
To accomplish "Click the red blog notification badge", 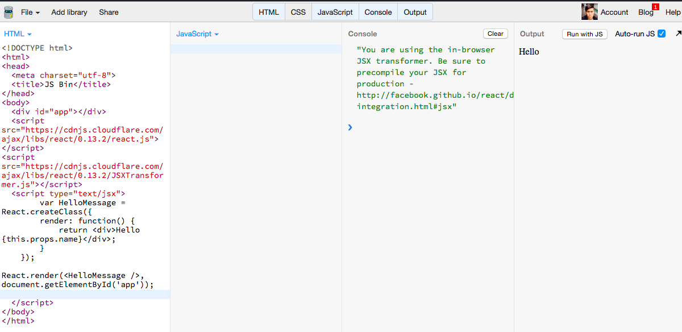I will [x=655, y=7].
